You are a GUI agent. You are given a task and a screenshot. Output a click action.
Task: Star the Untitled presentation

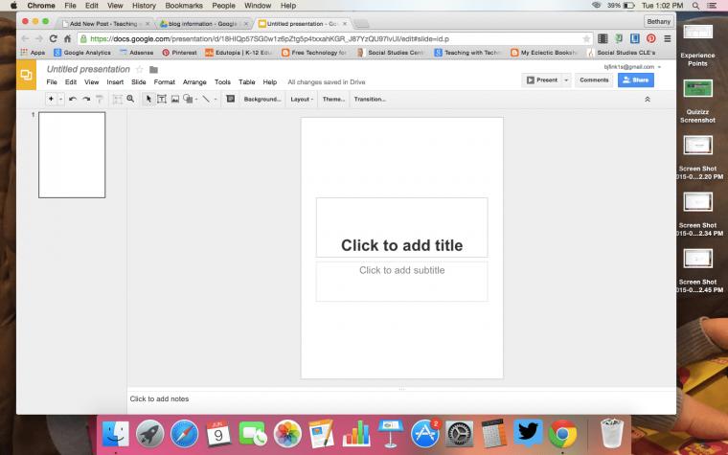(139, 69)
